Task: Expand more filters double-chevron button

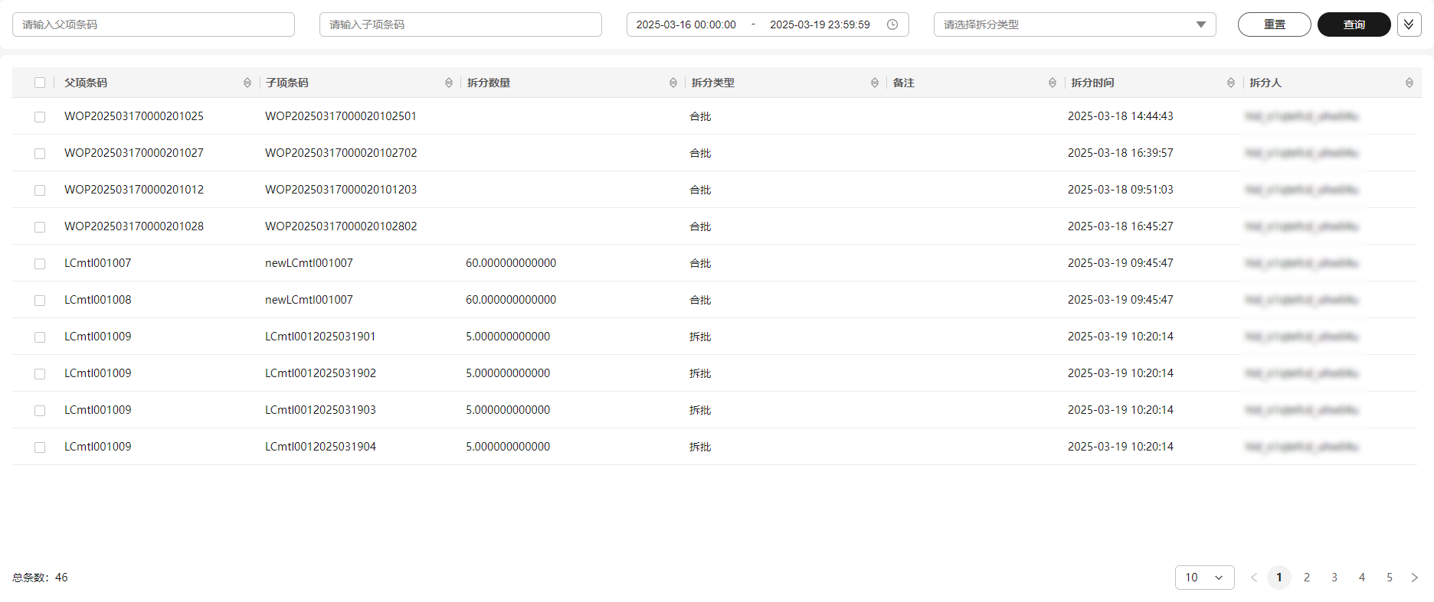Action: [x=1409, y=24]
